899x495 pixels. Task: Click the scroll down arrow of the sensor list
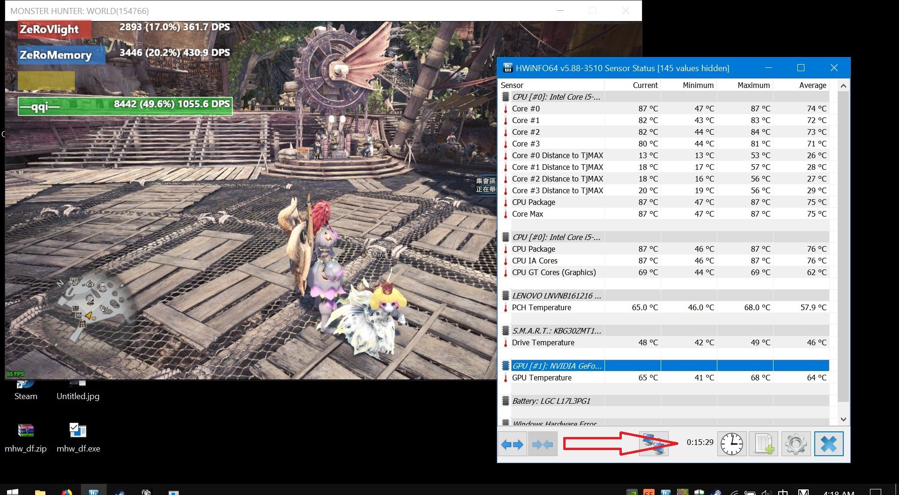[843, 419]
